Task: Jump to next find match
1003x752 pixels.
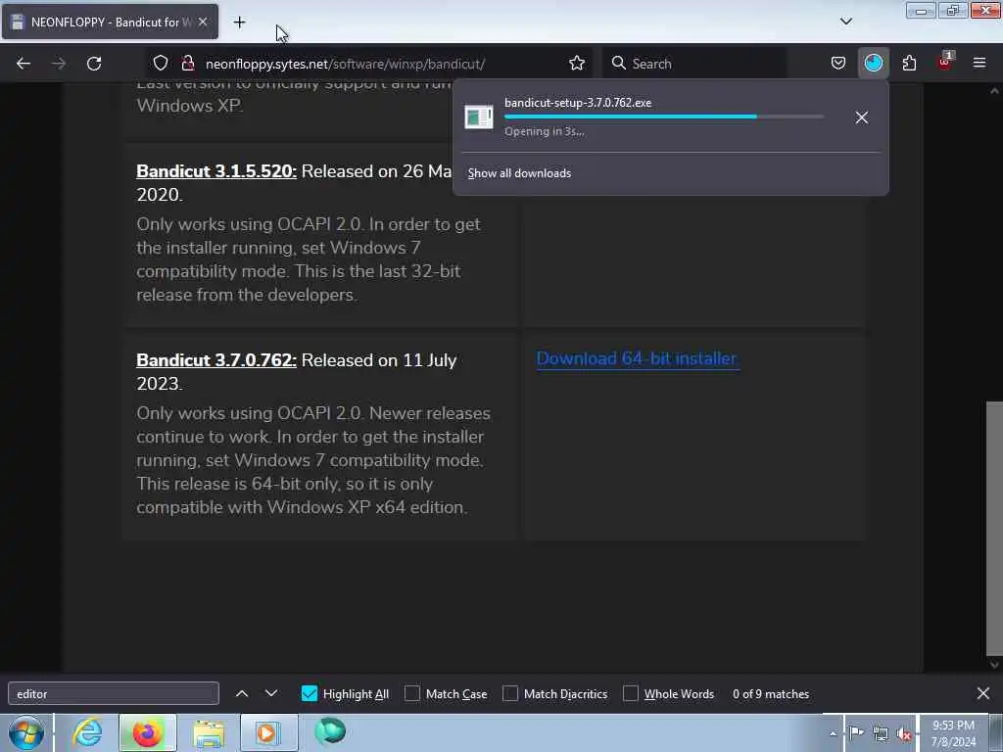Action: (271, 694)
